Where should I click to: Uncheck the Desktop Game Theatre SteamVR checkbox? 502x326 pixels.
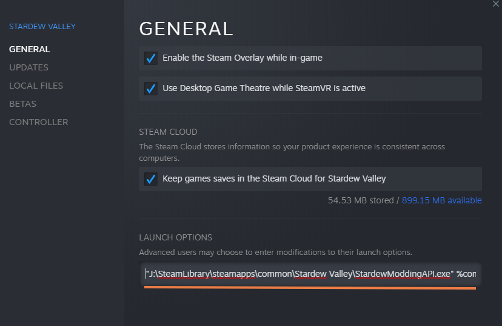click(151, 89)
